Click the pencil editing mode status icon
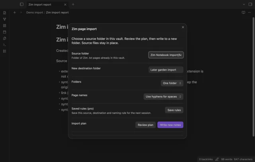This screenshot has width=255, height=162. 217,159
